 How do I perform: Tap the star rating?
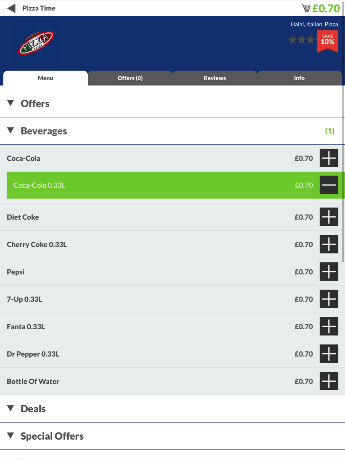click(303, 40)
